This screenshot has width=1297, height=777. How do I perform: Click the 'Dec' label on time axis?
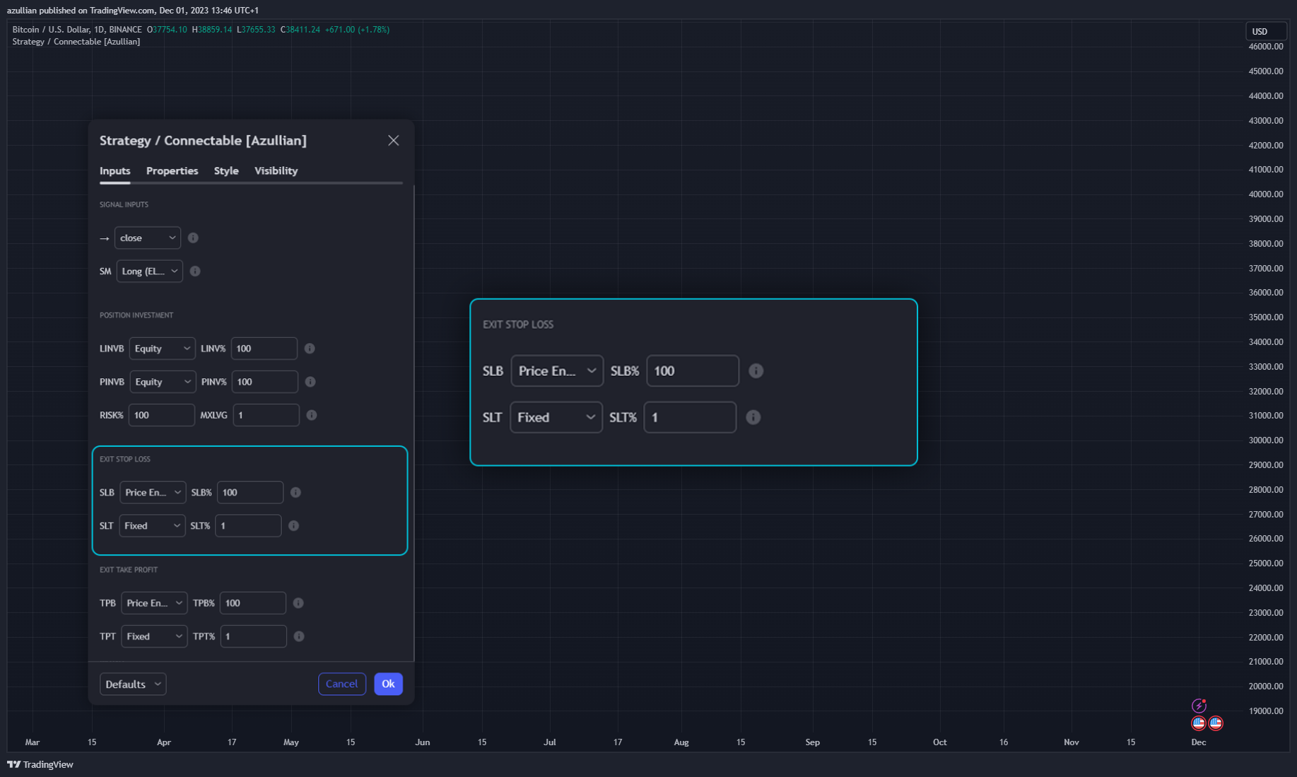tap(1199, 742)
